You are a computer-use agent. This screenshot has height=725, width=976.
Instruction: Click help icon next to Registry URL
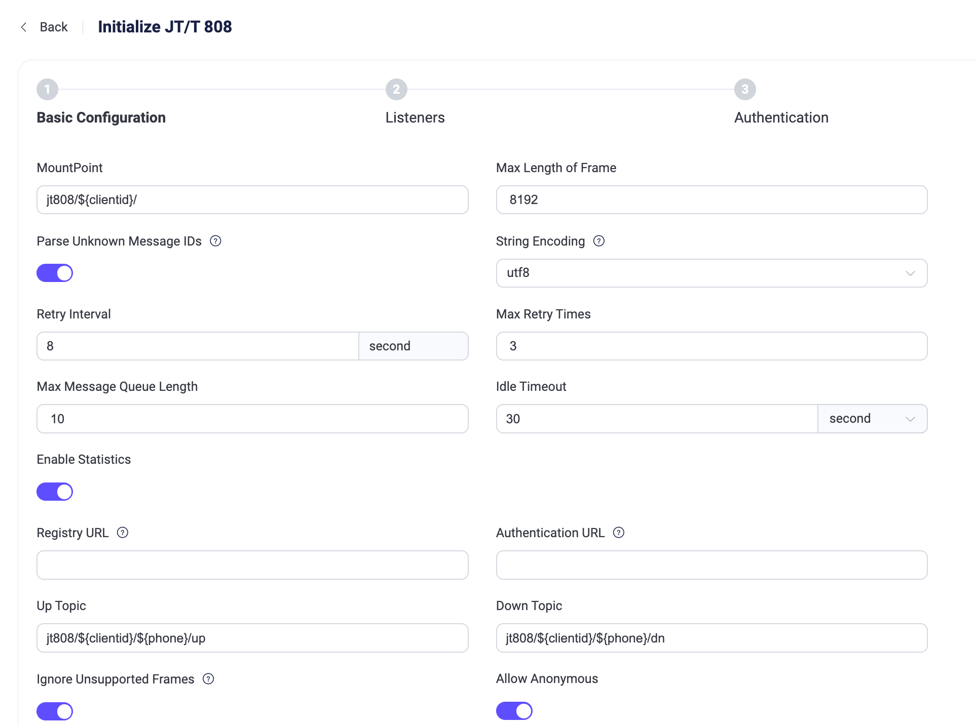[123, 533]
